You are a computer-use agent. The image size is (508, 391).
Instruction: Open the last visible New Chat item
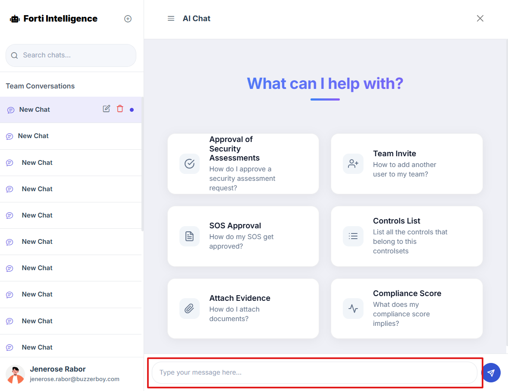pos(37,347)
